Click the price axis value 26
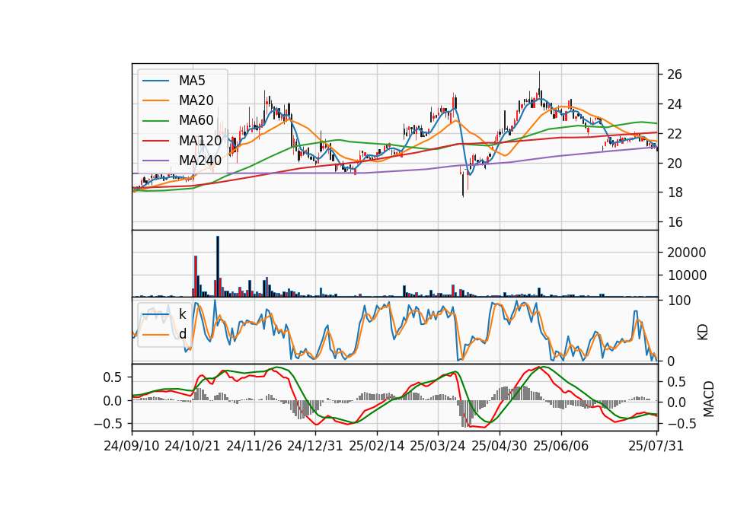 675,75
